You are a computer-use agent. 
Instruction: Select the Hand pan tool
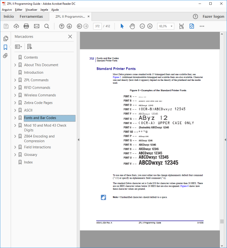[132, 26]
